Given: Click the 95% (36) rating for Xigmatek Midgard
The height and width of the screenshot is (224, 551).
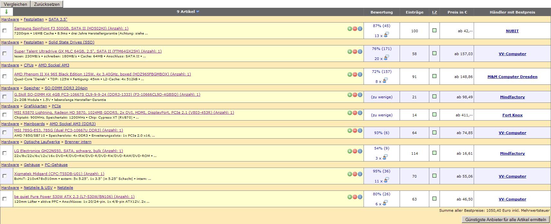Looking at the screenshot, I should 382,171.
